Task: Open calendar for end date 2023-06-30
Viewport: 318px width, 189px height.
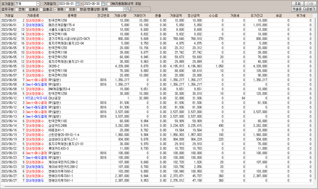Action: [x=103, y=4]
